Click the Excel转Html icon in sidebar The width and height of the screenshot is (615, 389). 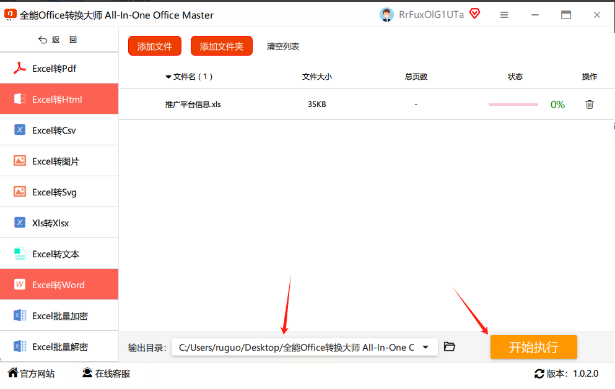(20, 99)
